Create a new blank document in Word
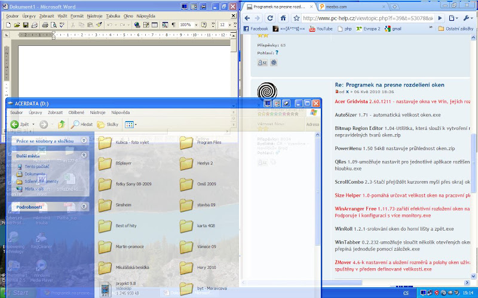The height and width of the screenshot is (298, 478). 8,25
